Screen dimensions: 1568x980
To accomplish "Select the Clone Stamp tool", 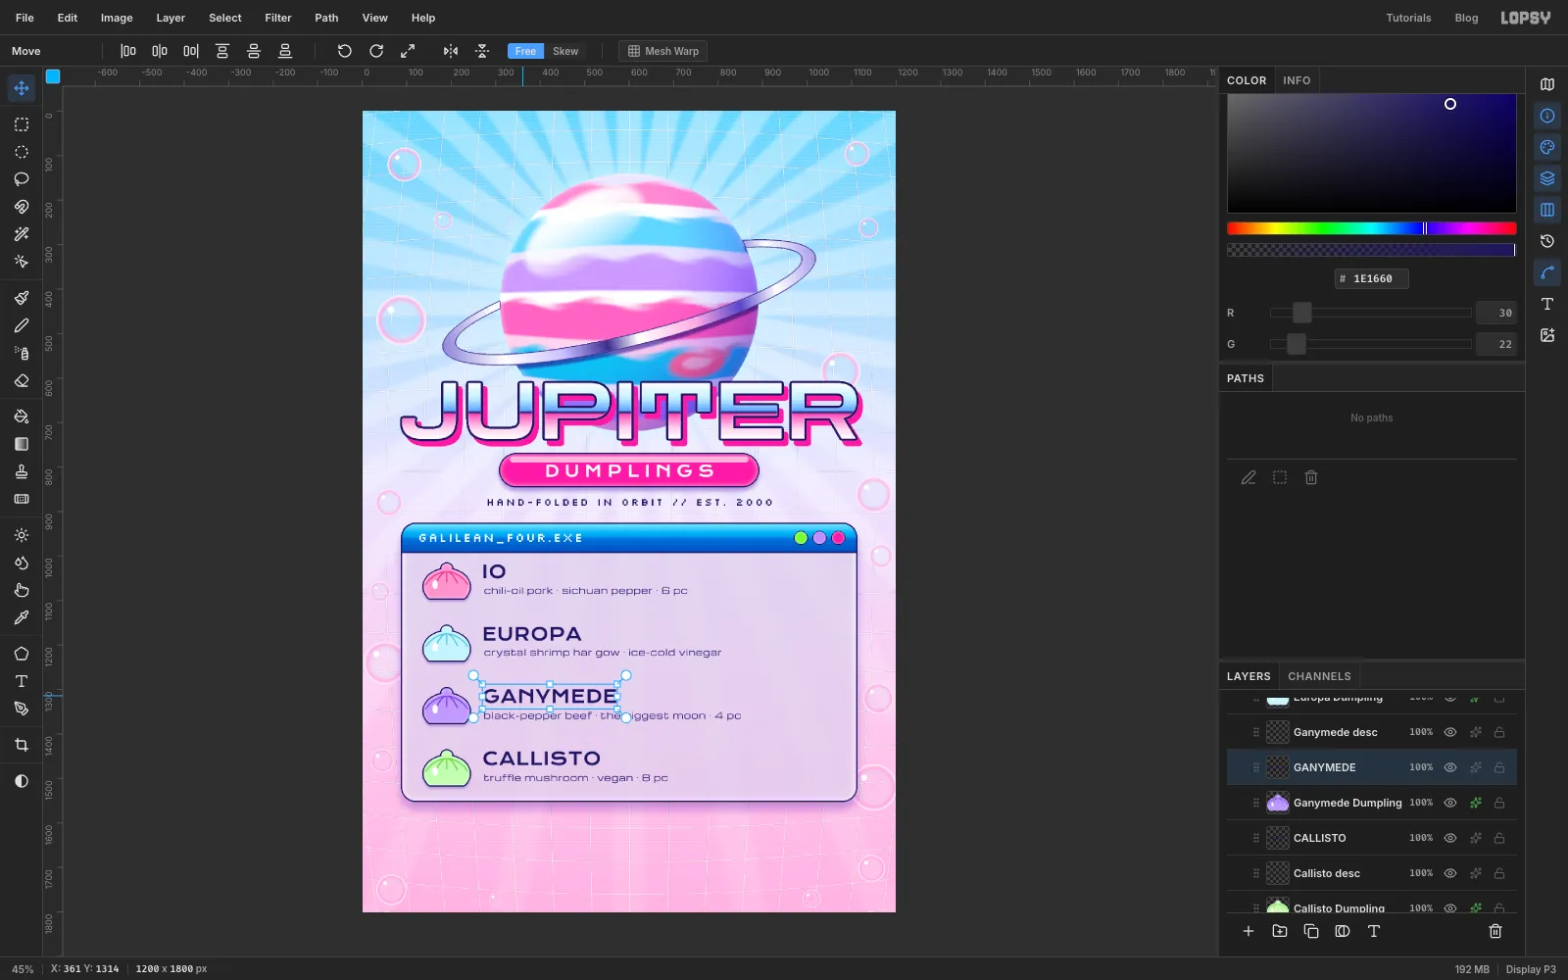I will click(22, 471).
